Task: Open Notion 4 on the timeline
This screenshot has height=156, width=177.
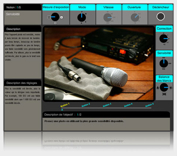Action: click(x=128, y=105)
